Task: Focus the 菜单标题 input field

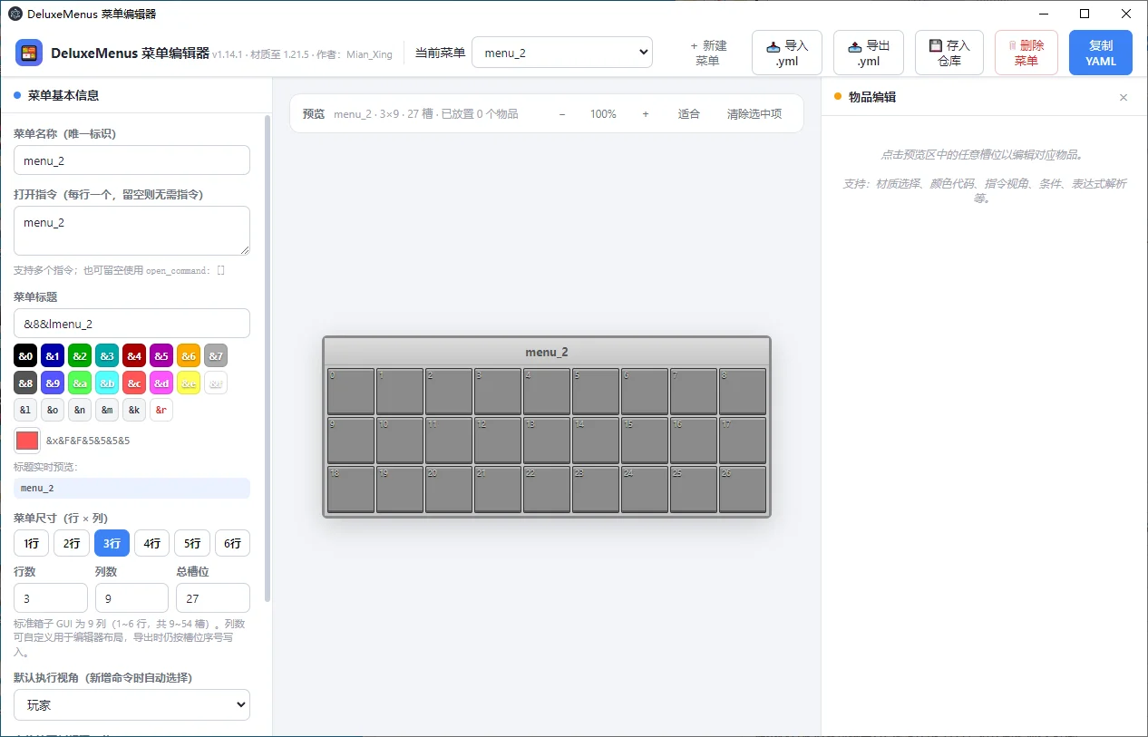Action: coord(131,324)
